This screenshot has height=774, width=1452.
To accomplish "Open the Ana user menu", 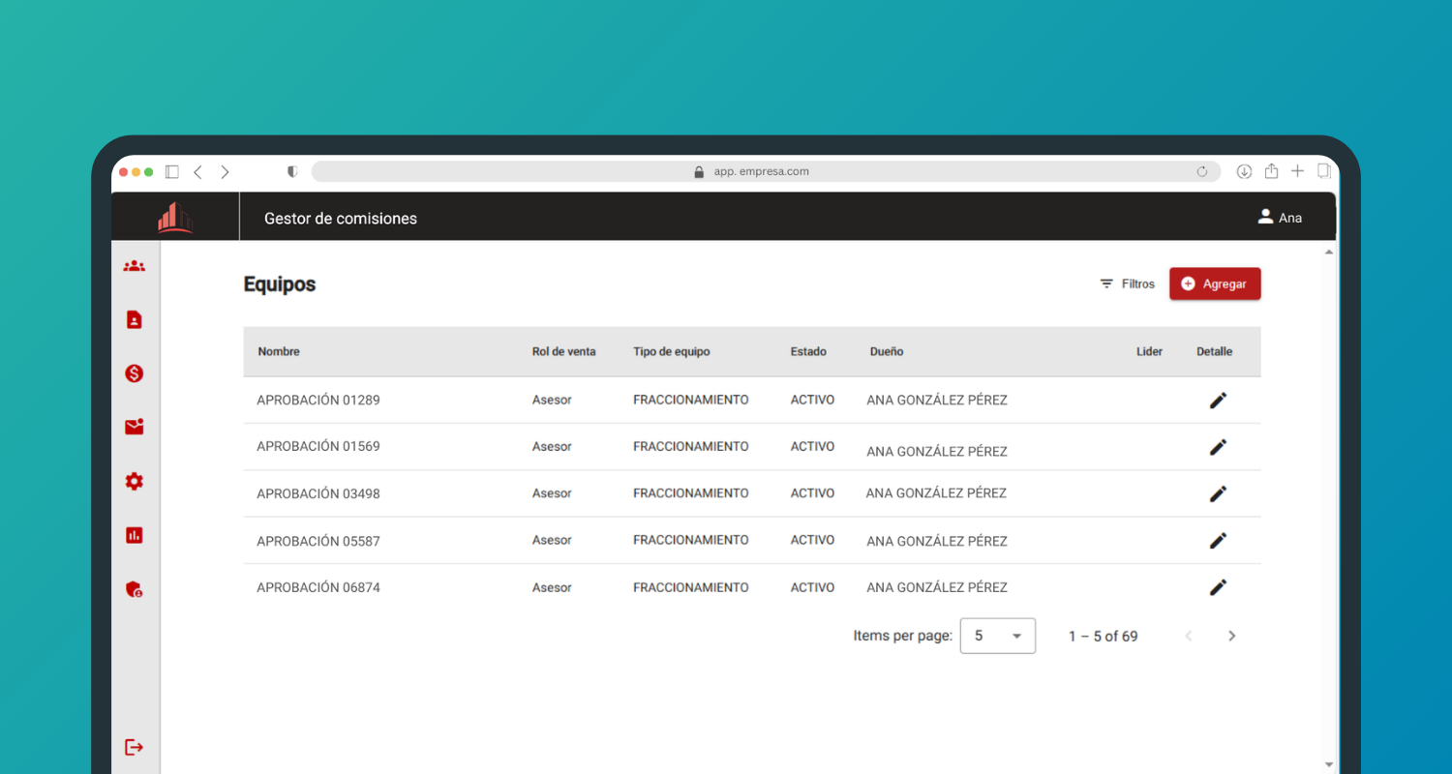I will [x=1279, y=218].
